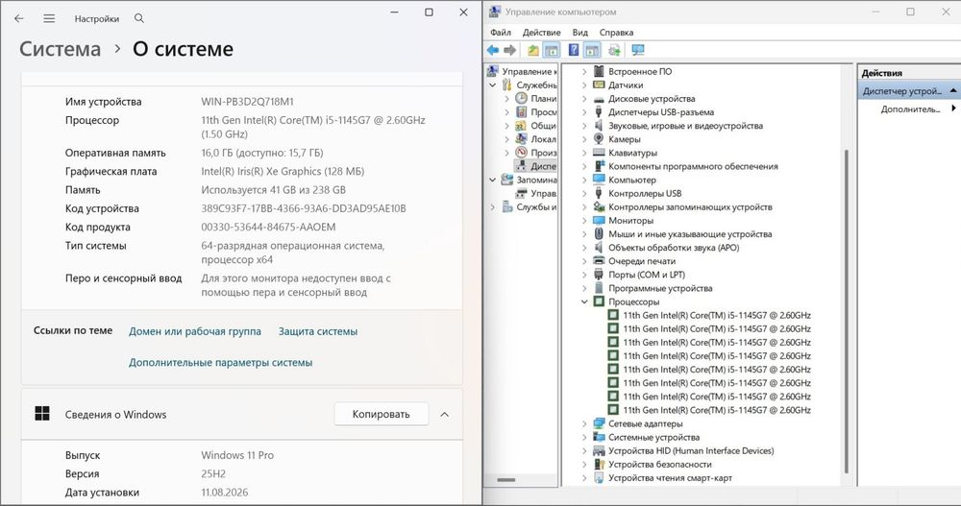Expand the Звуковые, игровые и видеоустройства category
The width and height of the screenshot is (961, 506).
click(x=584, y=126)
